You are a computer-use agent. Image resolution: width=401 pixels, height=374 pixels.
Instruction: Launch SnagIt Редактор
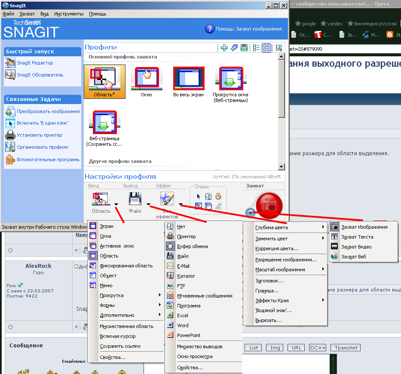pyautogui.click(x=35, y=63)
